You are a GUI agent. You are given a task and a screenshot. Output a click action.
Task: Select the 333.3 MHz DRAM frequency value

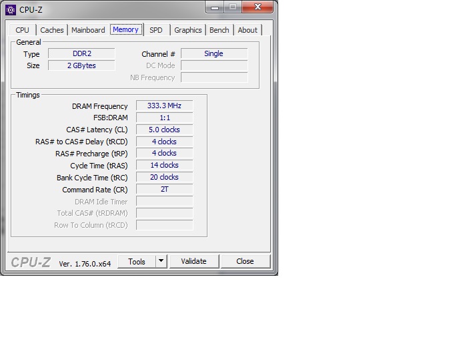[164, 106]
